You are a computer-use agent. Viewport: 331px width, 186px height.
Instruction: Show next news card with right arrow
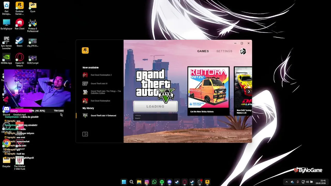tap(249, 91)
